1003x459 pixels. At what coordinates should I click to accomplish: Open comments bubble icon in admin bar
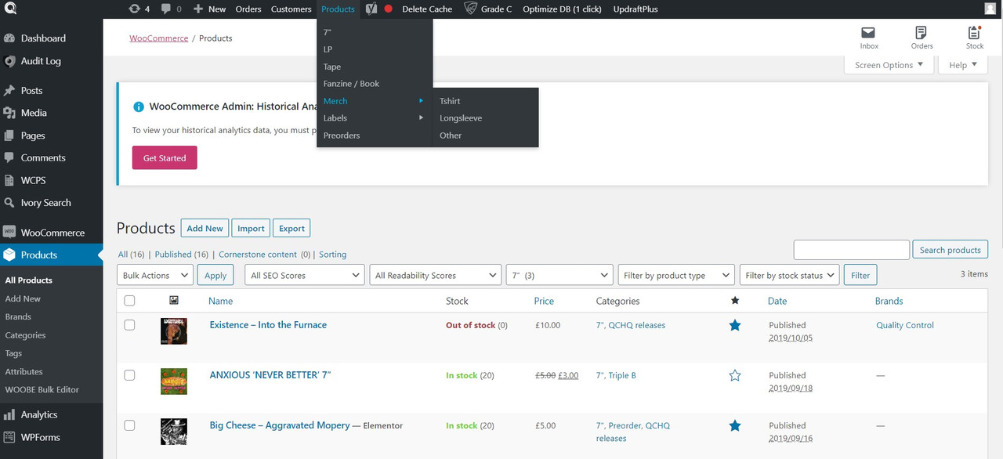coord(171,9)
